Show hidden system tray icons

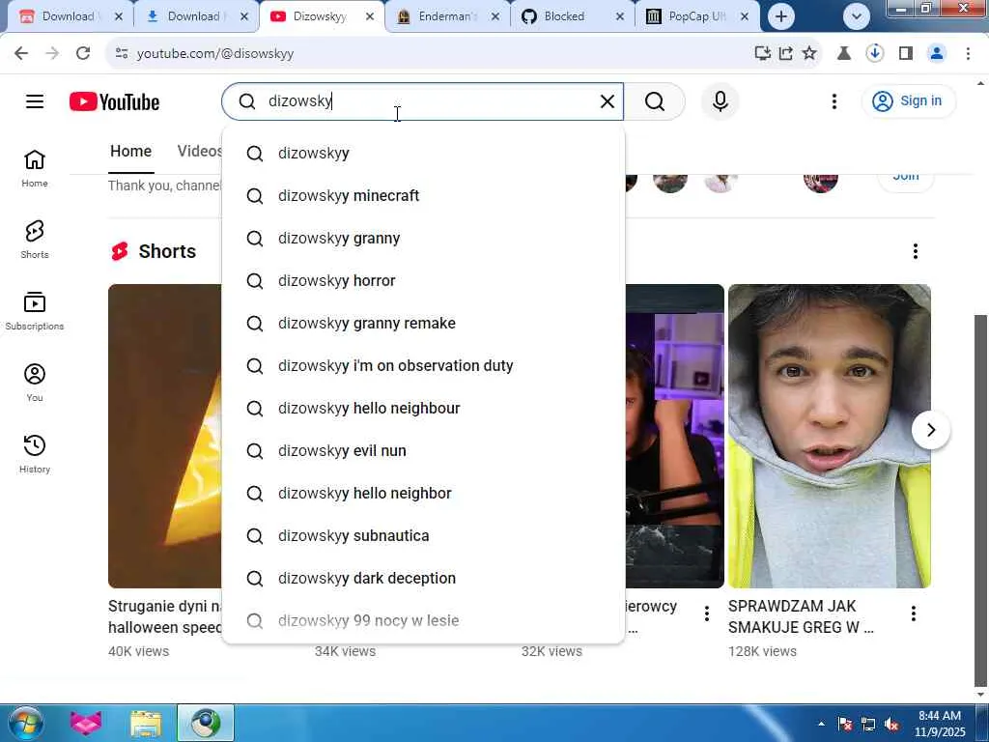821,723
